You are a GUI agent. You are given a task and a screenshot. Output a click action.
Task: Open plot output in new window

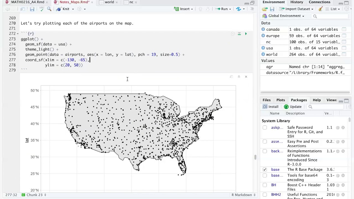[231, 77]
